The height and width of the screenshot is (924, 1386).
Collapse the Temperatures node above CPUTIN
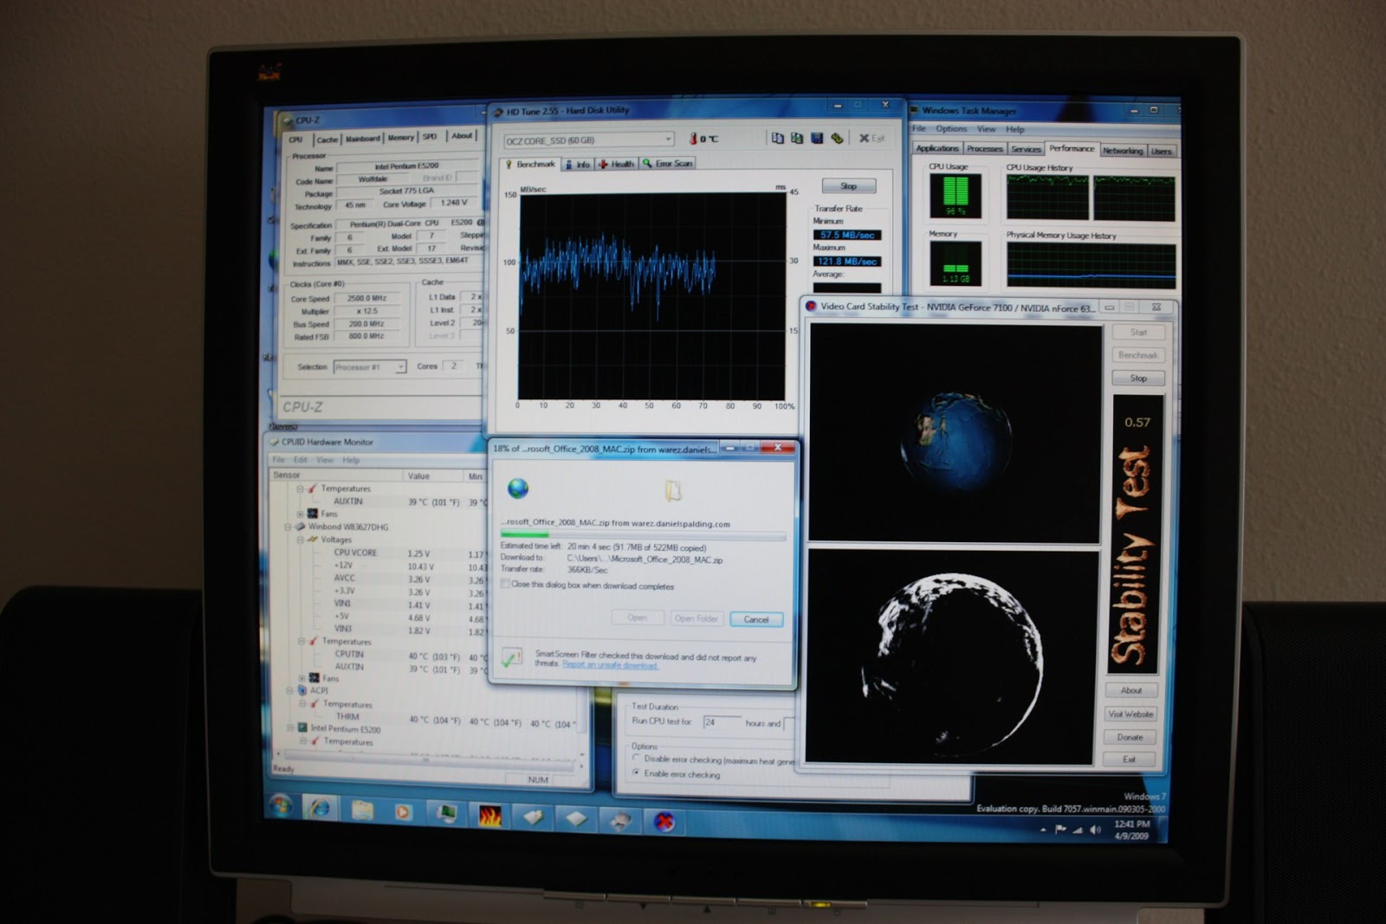tap(302, 641)
